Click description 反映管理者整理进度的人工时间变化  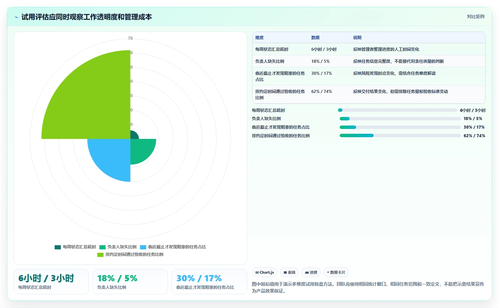(386, 49)
